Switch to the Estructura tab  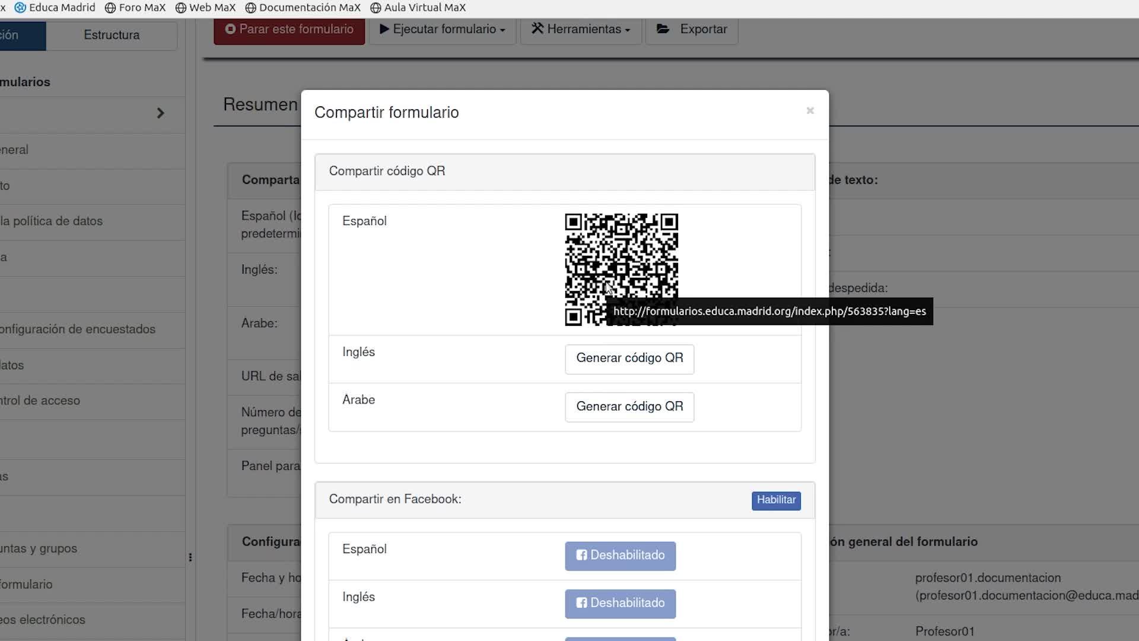click(112, 35)
